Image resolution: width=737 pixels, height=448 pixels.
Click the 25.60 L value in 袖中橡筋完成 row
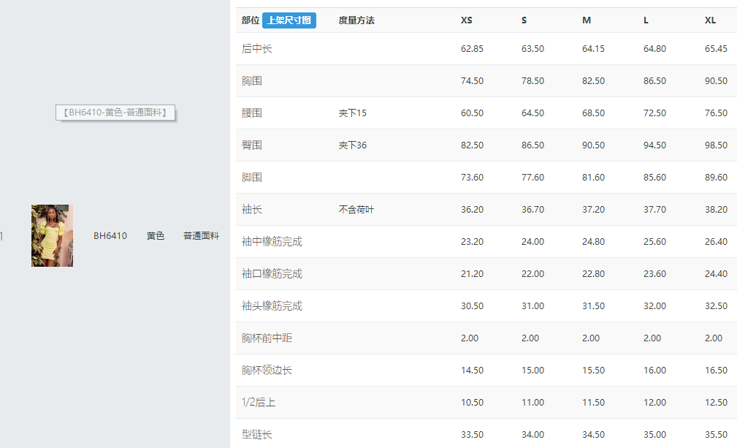click(x=654, y=242)
